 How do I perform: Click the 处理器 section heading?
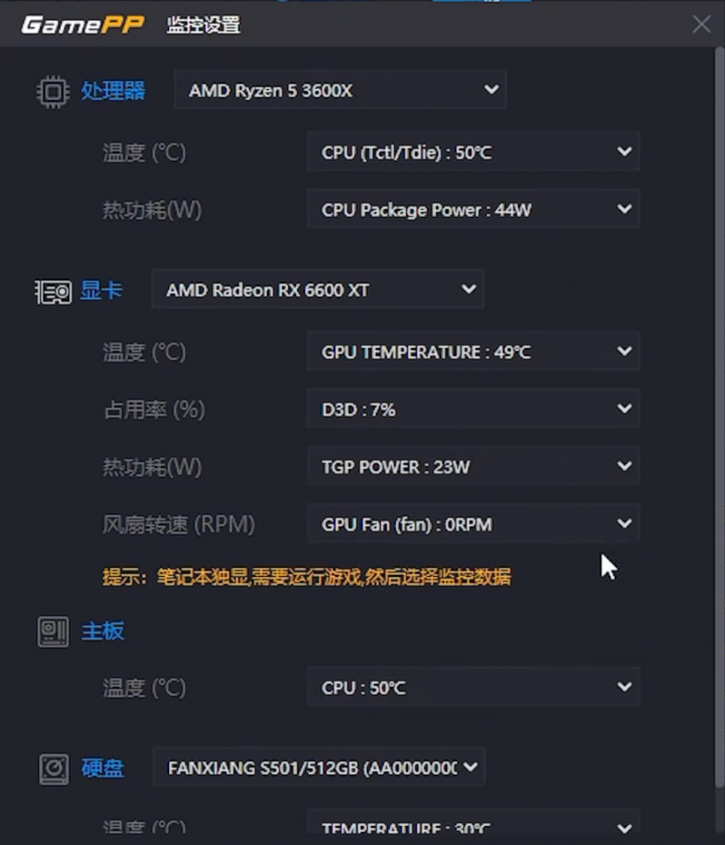click(x=113, y=91)
